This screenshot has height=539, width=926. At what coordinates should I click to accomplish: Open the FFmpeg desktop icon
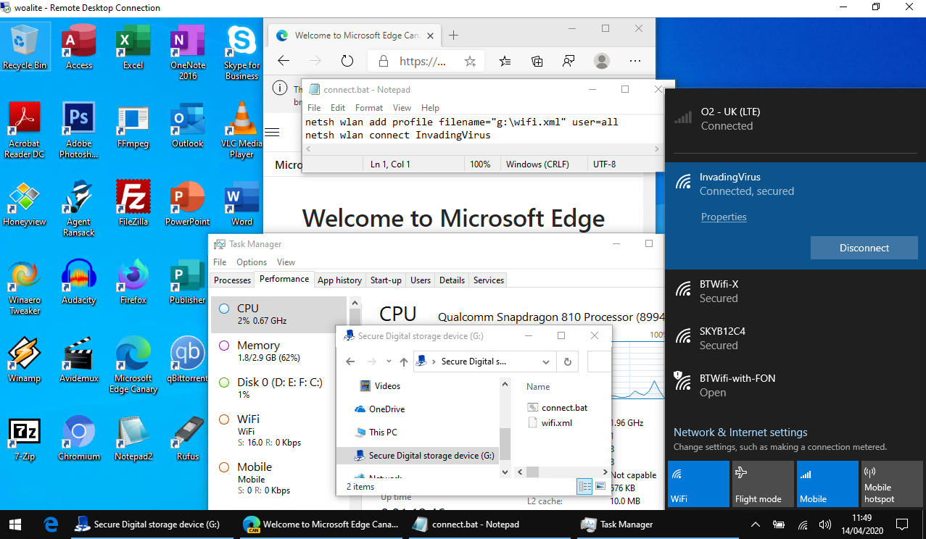[x=133, y=125]
